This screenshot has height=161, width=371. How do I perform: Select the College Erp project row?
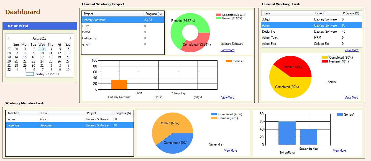pos(123,38)
